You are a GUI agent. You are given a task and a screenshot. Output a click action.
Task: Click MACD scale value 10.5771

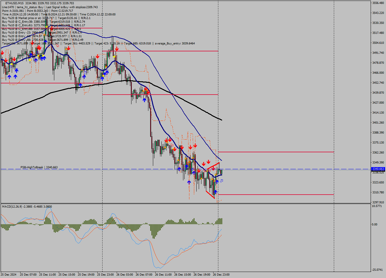point(377,206)
